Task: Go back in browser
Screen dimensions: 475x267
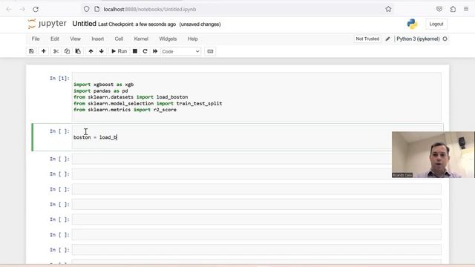Action: 9,10
